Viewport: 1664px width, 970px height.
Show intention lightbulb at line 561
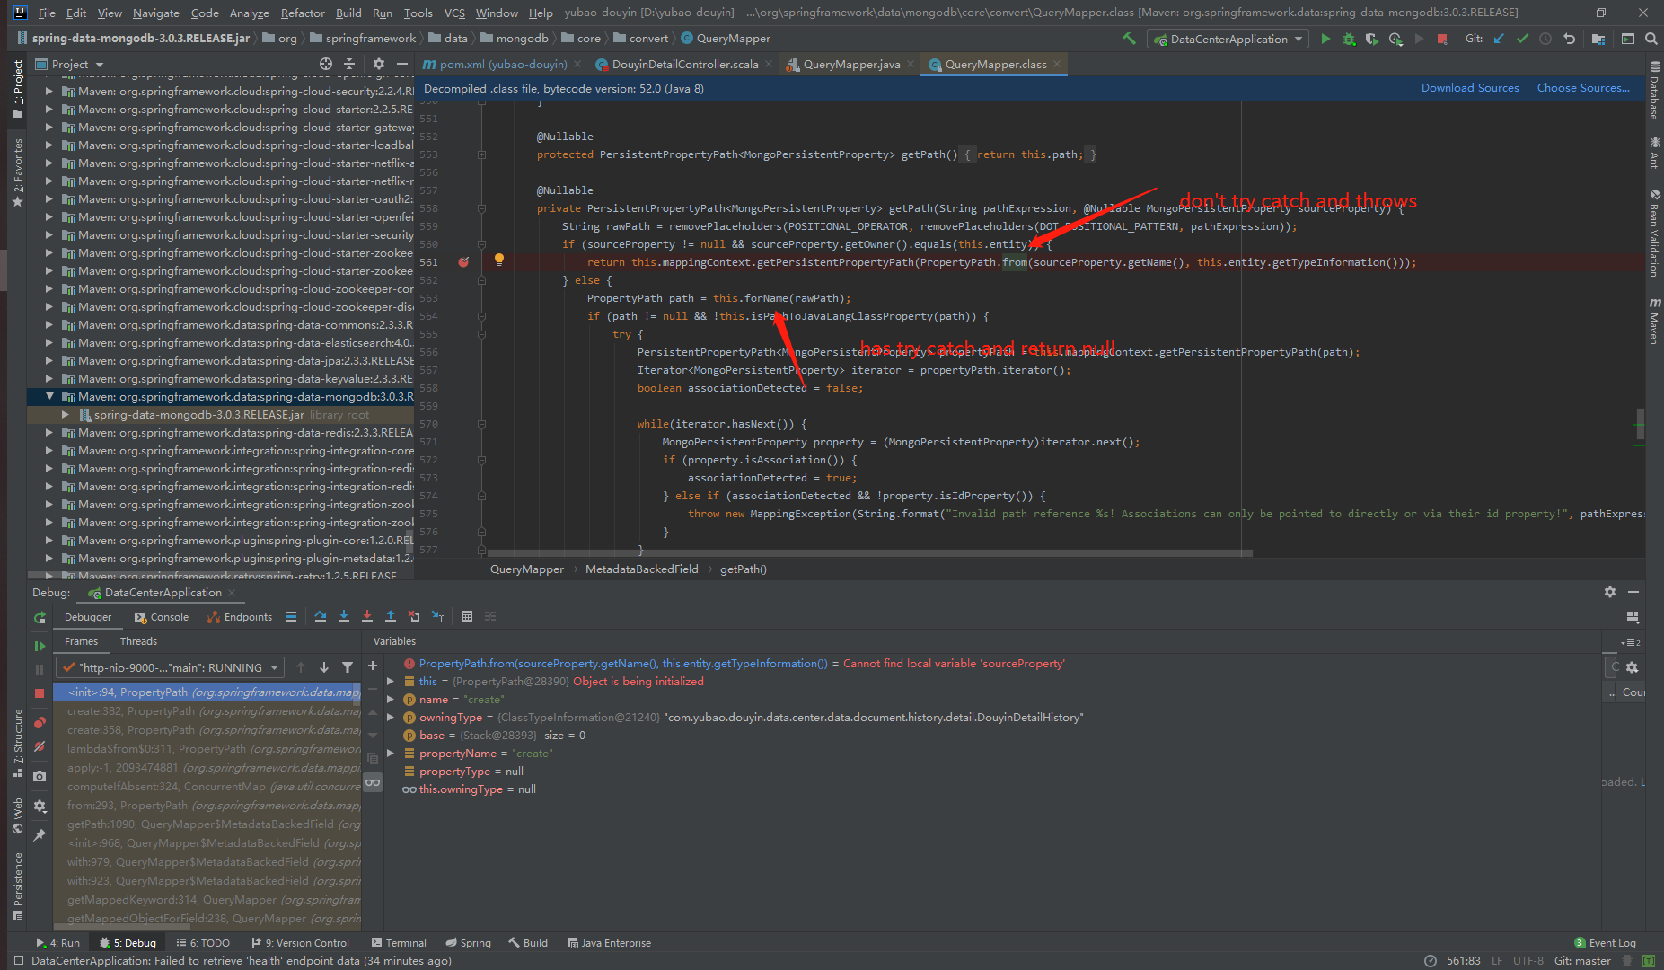click(498, 260)
